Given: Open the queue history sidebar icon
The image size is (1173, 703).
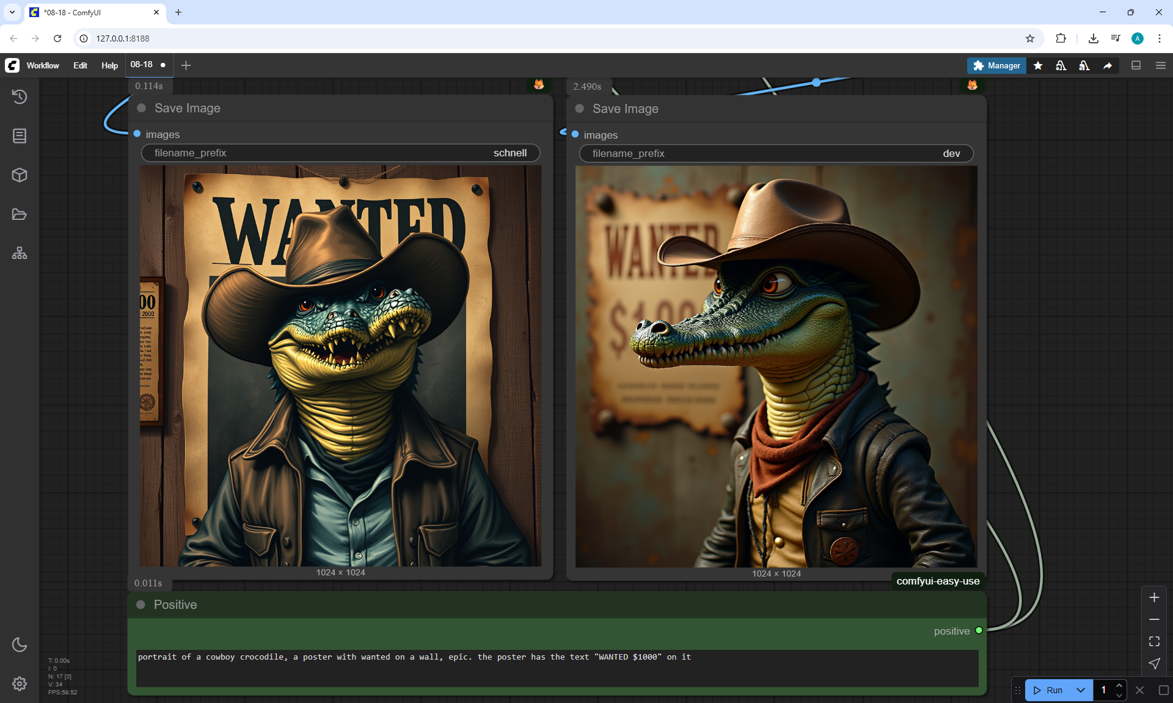Looking at the screenshot, I should click(20, 97).
